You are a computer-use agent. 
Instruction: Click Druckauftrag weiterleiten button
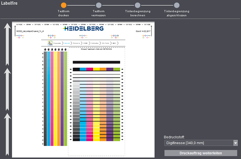tap(201, 153)
